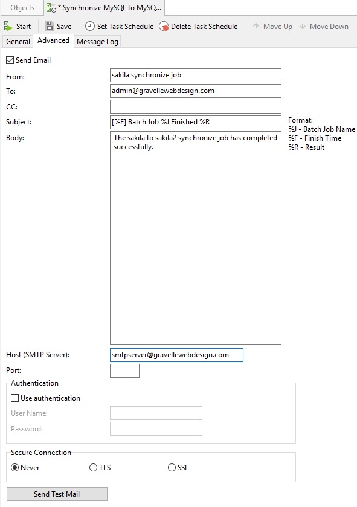Enable the Use authentication checkbox
The height and width of the screenshot is (507, 357).
(x=15, y=398)
